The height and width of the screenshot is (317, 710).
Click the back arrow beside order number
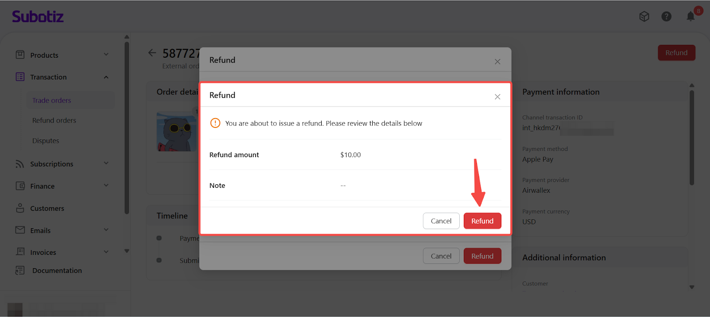click(152, 53)
